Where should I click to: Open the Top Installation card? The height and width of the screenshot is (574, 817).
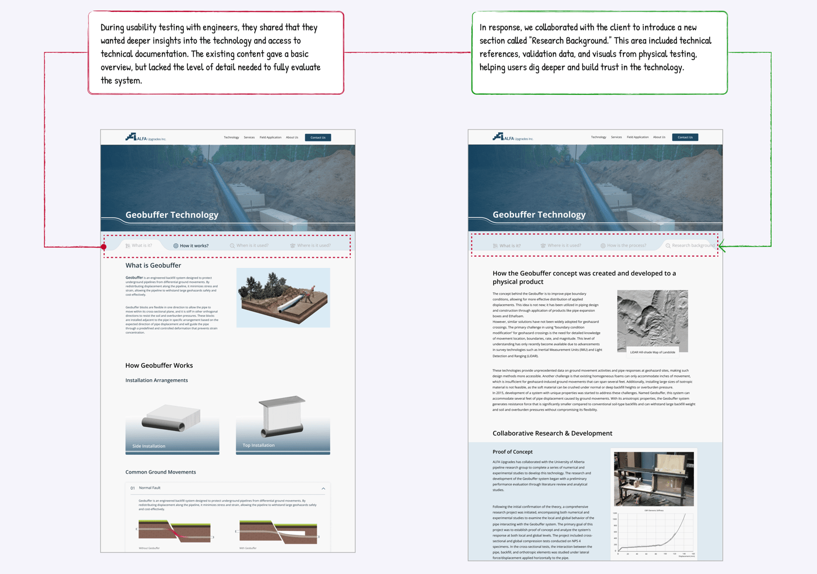coord(283,425)
